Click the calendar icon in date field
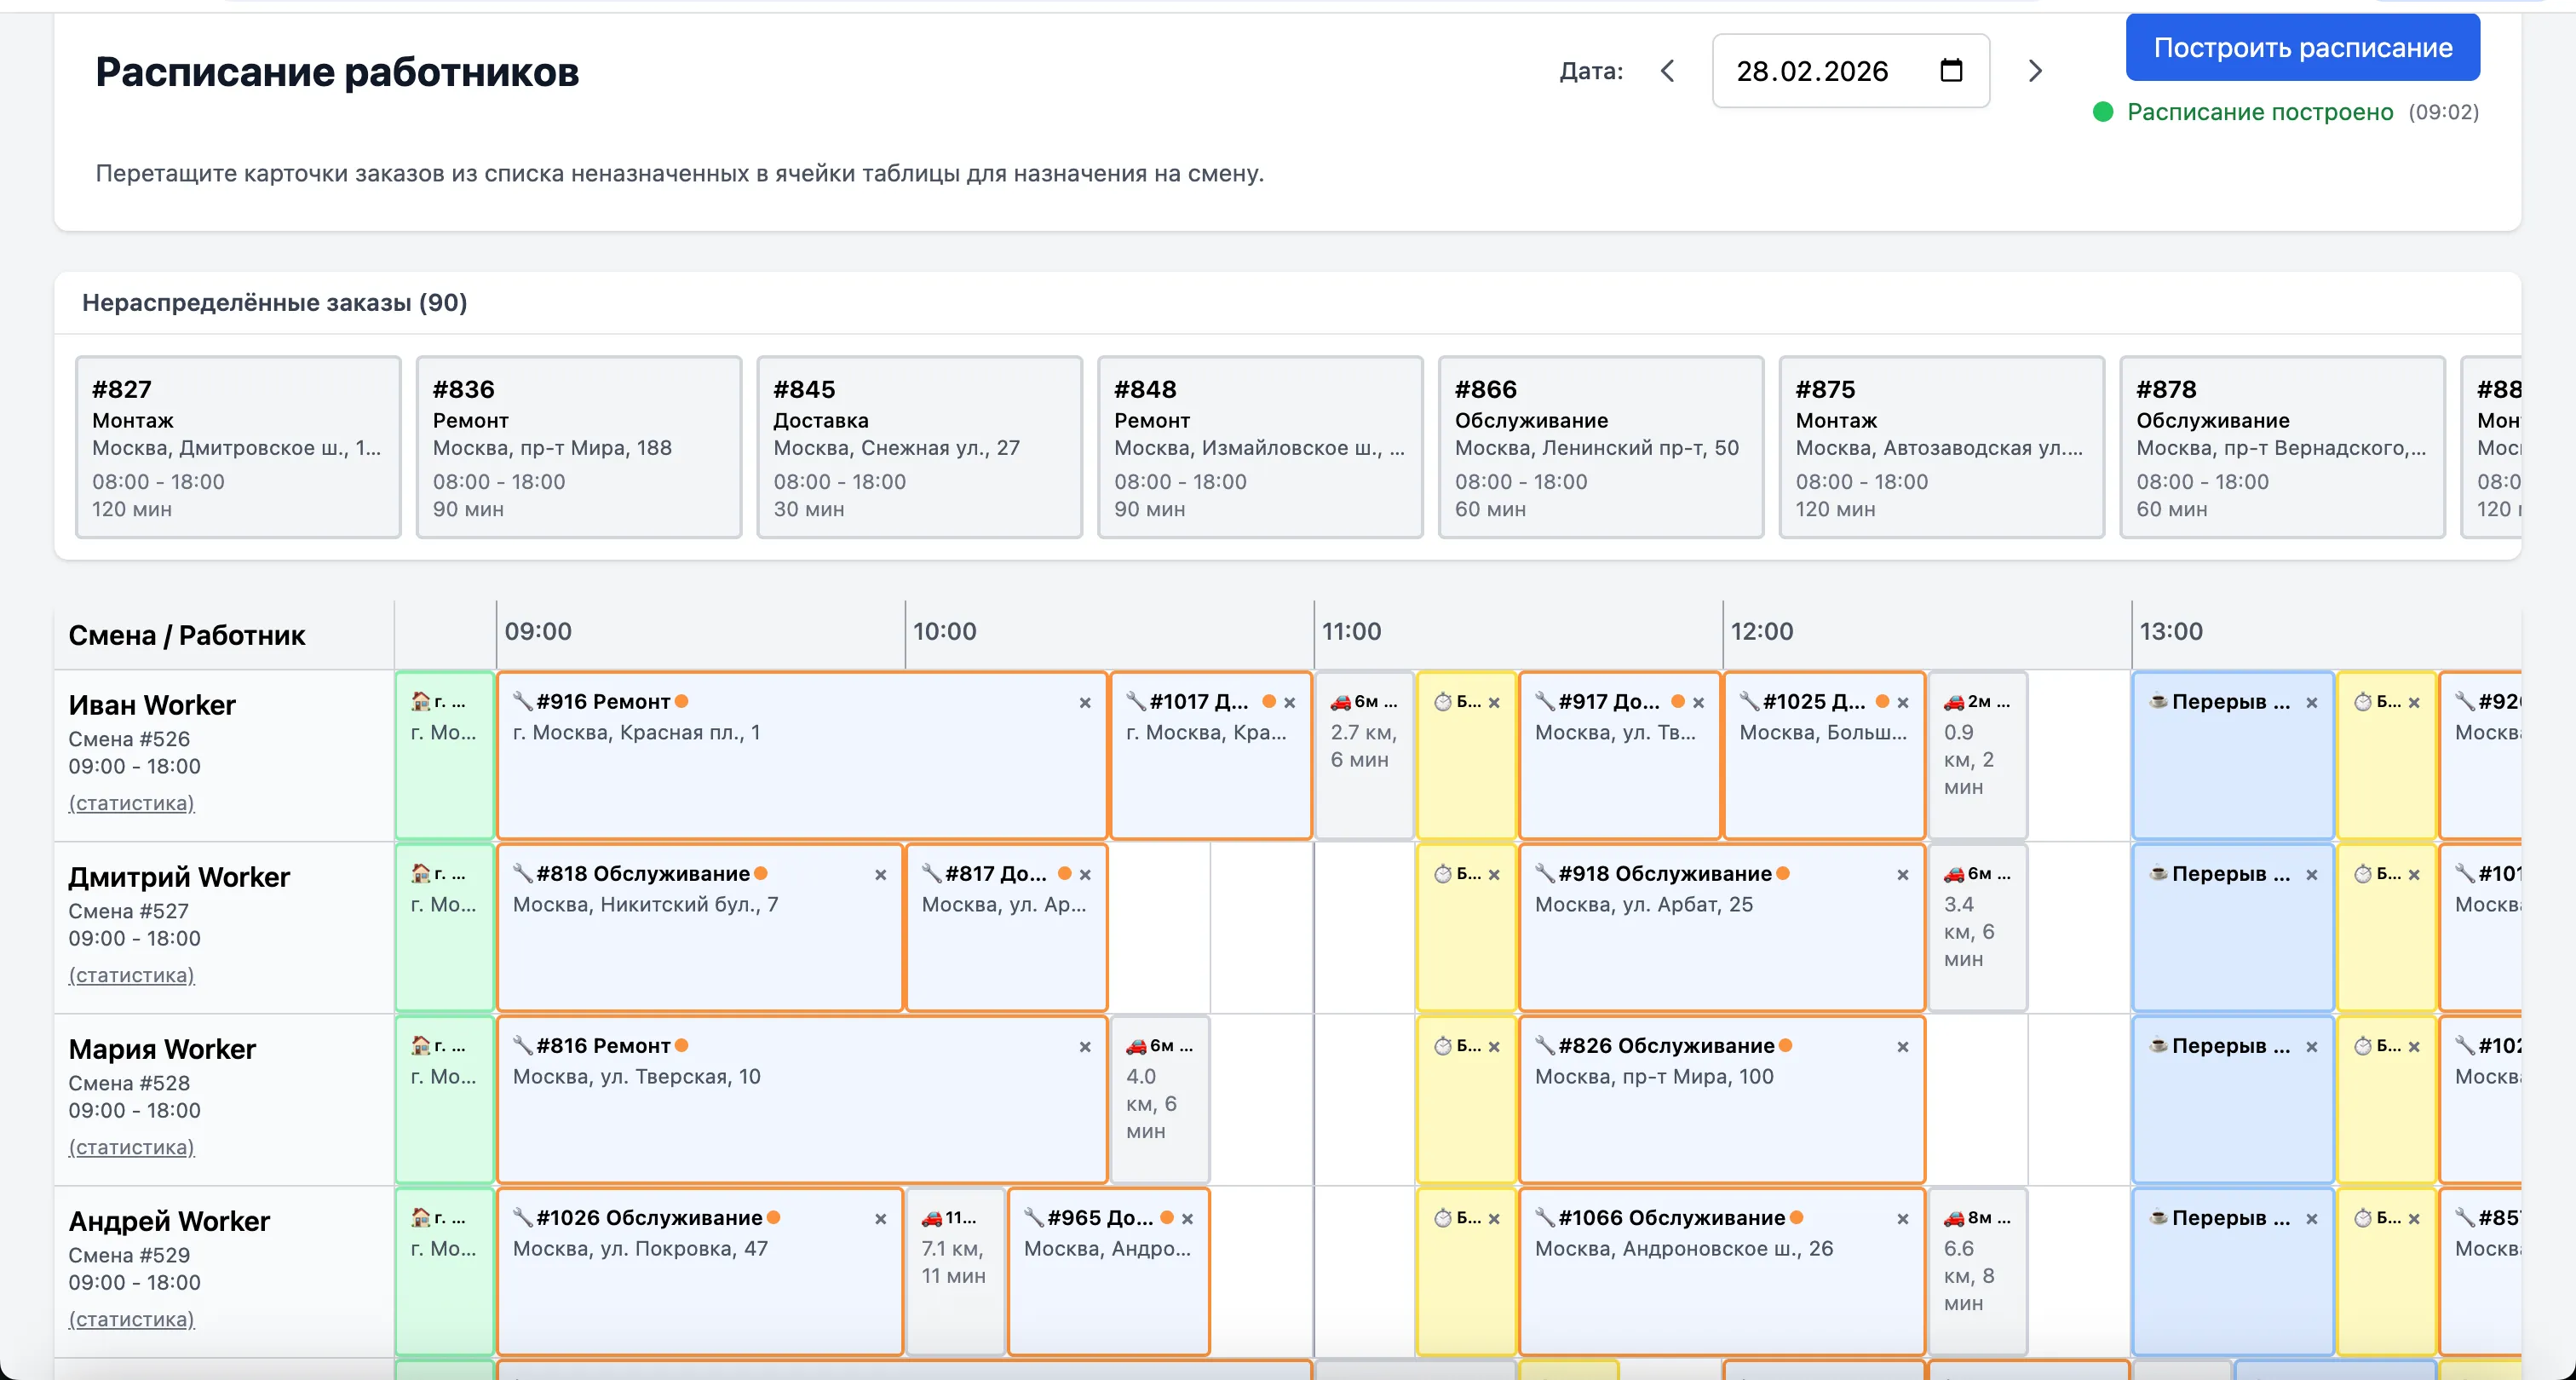Screen dimensions: 2576x1380 [1950, 71]
